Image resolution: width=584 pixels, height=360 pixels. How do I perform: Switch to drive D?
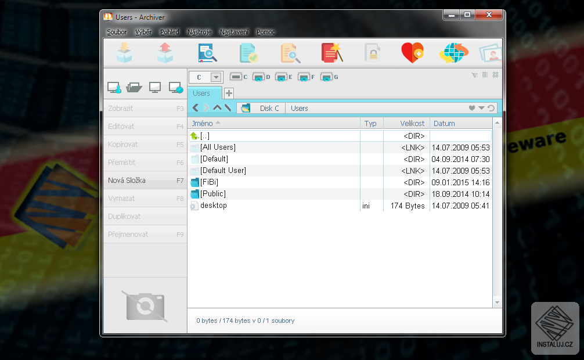coord(261,77)
